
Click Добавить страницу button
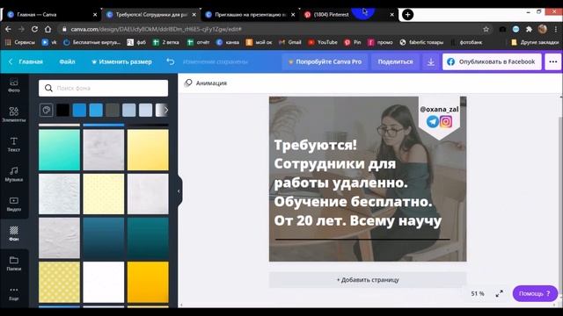(368, 280)
